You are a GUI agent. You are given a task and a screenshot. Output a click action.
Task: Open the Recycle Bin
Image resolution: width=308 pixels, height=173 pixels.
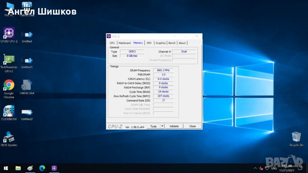(296, 136)
